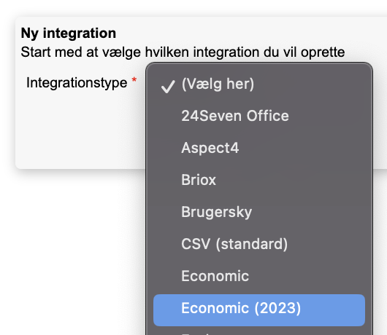Choose the plain Economic option
387x335 pixels.
[259, 276]
